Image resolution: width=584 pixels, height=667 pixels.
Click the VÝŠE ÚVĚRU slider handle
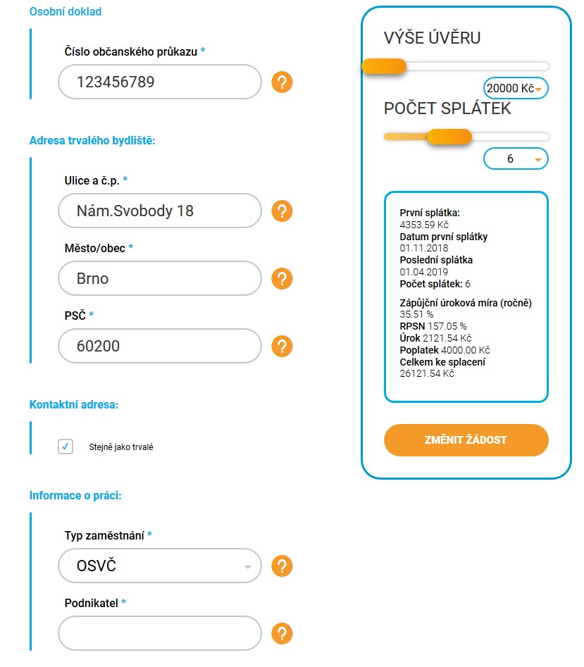point(384,66)
